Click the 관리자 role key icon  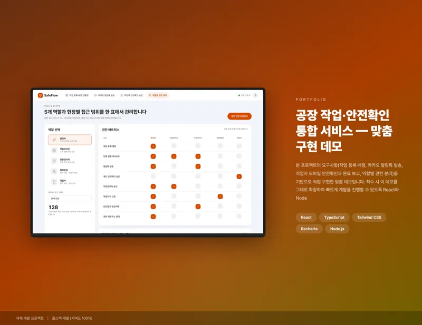(x=54, y=140)
